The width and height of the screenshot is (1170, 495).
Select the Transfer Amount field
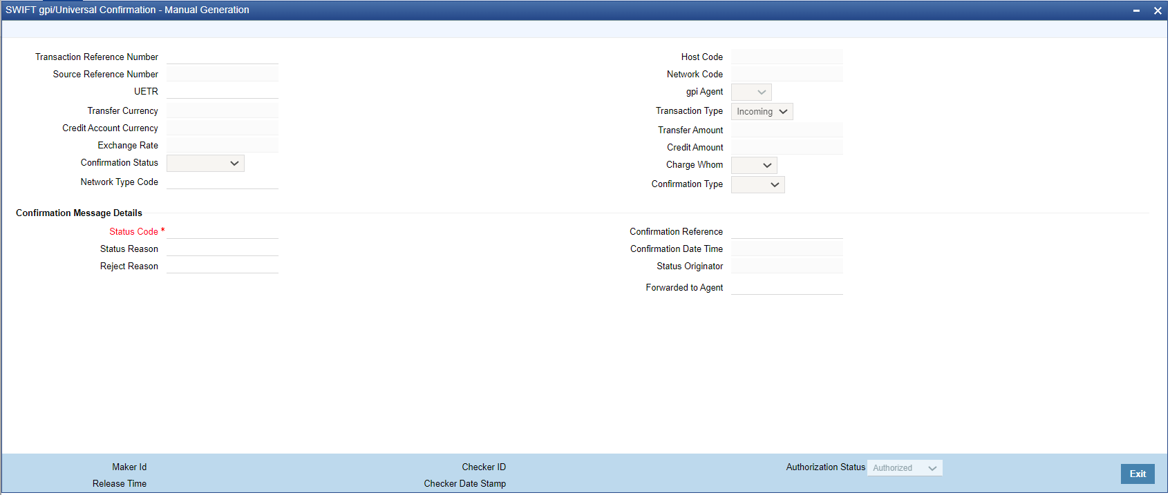[x=787, y=130]
